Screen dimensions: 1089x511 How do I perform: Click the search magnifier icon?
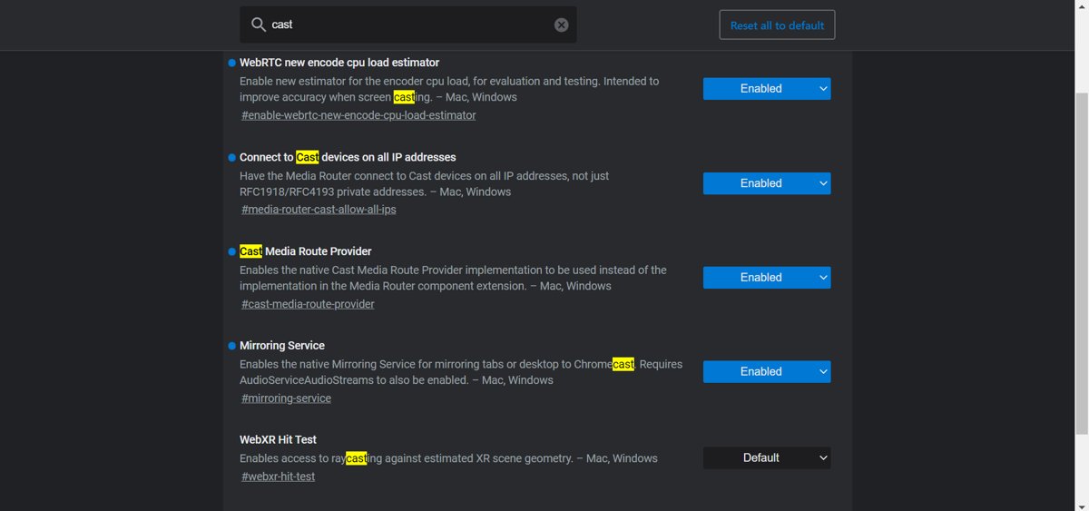click(258, 25)
